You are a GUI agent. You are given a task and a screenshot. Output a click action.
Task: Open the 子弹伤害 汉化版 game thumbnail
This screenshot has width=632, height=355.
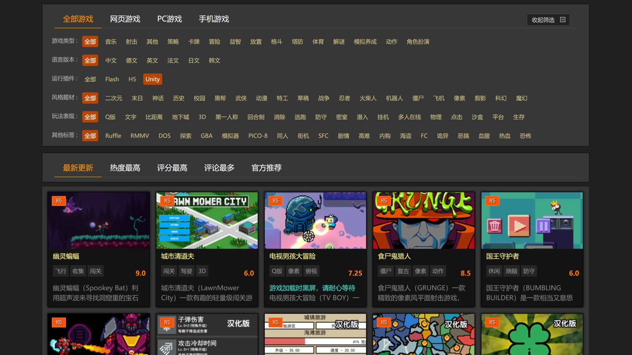point(207,334)
